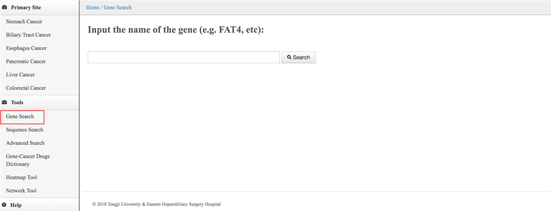
Task: Click the Search button
Action: (299, 57)
